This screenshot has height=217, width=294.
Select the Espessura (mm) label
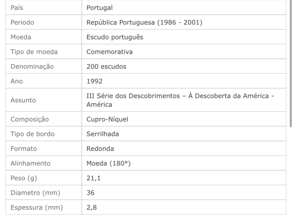pyautogui.click(x=37, y=207)
